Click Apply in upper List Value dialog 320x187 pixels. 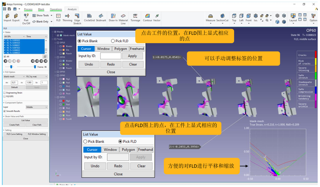[132, 56]
